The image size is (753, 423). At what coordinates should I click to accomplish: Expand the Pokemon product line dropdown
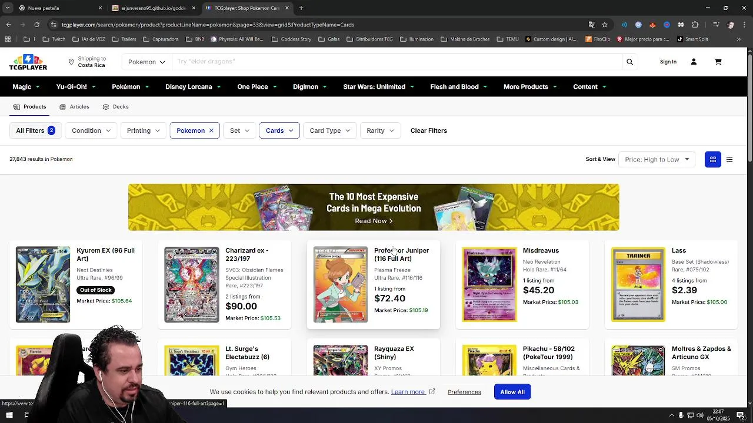[x=146, y=62]
